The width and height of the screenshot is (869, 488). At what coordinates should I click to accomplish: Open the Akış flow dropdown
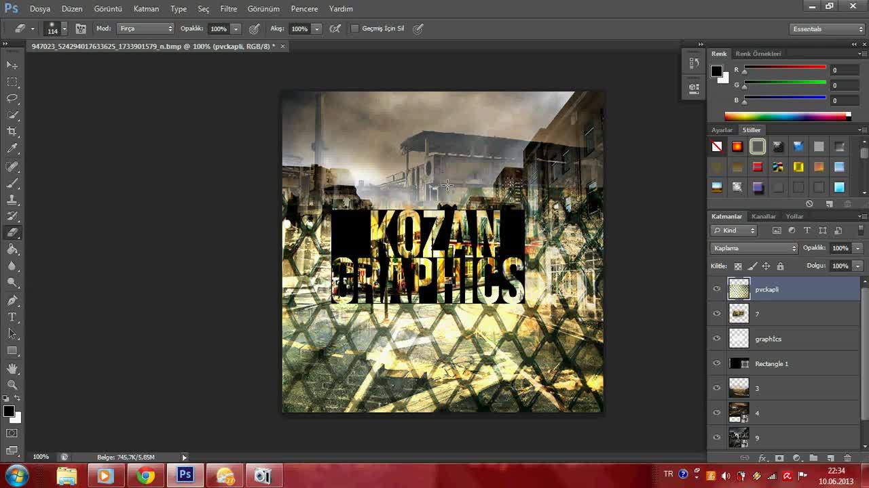316,28
